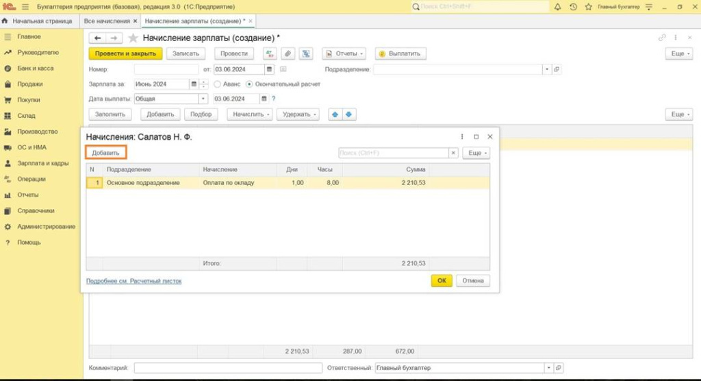Click Добавить in the Начисления dialog
701x381 pixels.
click(105, 153)
